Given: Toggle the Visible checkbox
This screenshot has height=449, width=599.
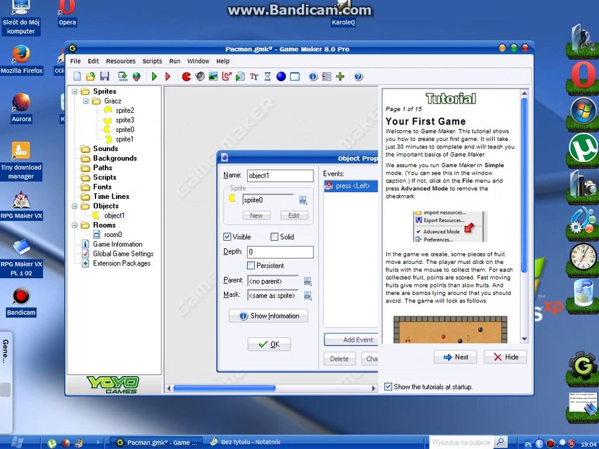Looking at the screenshot, I should point(227,237).
